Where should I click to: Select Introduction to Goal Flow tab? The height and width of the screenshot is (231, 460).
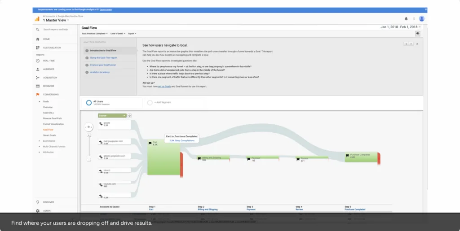click(110, 50)
